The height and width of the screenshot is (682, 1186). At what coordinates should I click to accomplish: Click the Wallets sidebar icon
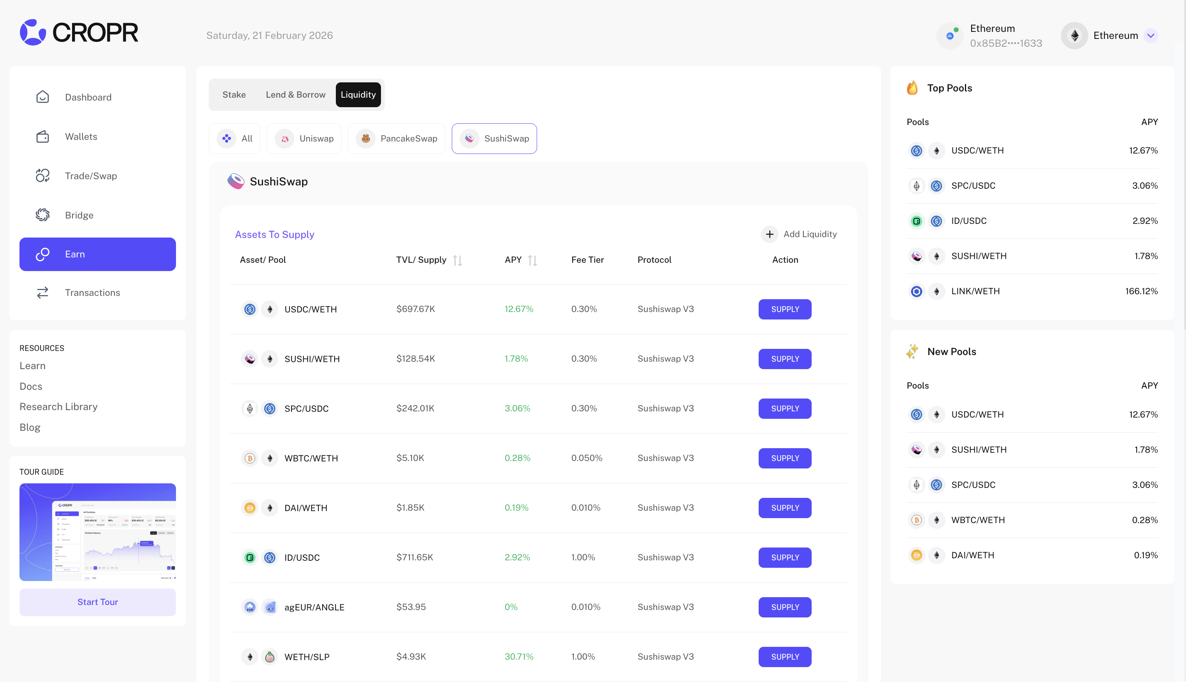tap(43, 136)
